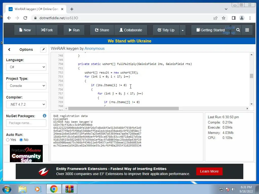The height and width of the screenshot is (194, 259).
Task: Open the Frontend Masters Community Sale ad
Action: click(x=26, y=154)
